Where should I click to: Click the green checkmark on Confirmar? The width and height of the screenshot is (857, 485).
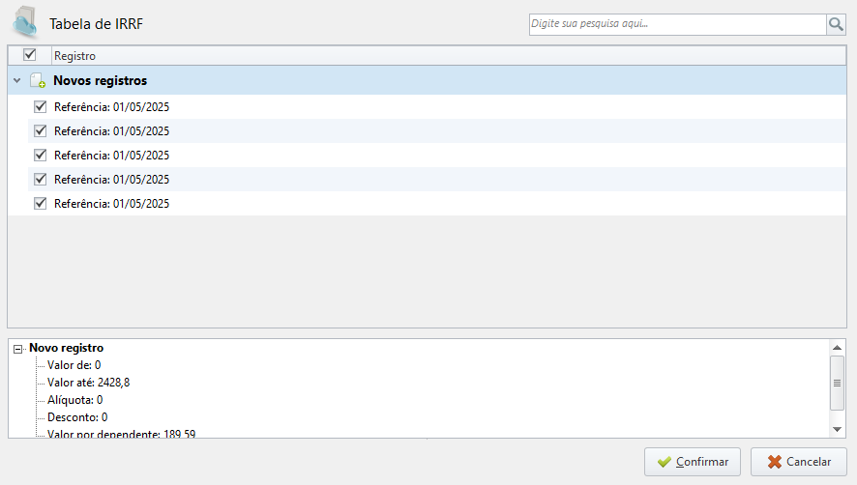tap(665, 462)
